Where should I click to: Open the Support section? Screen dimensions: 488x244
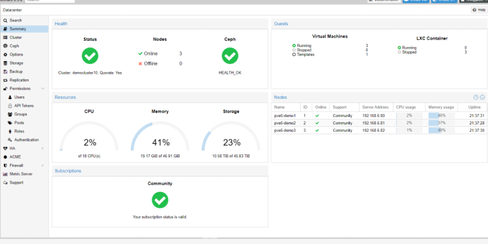pos(16,182)
